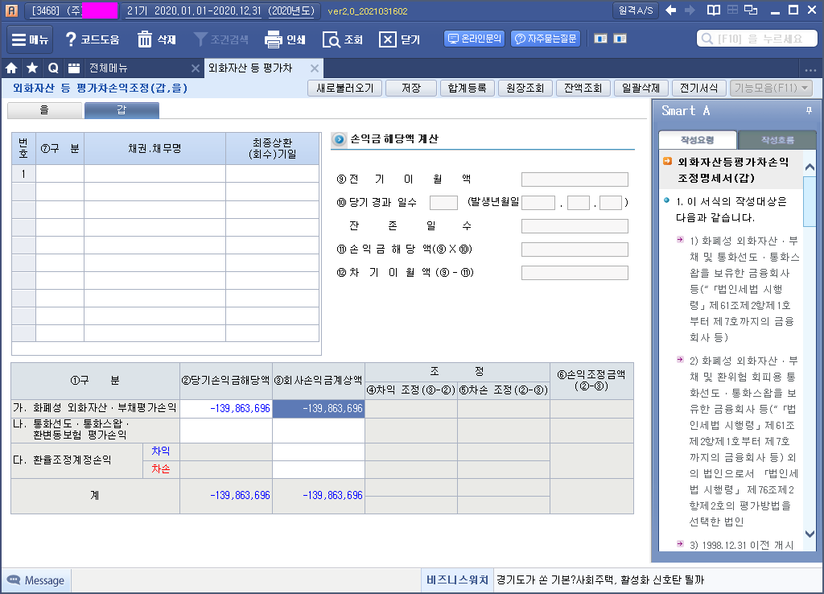Viewport: 824px width, 594px height.
Task: Open 자주묻는질문 FAQ
Action: pyautogui.click(x=546, y=39)
